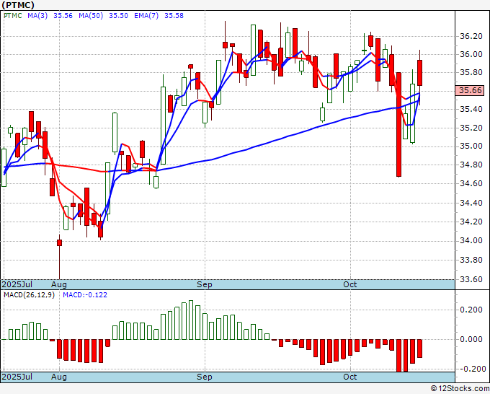Click the Oct label on price chart axis

click(349, 284)
